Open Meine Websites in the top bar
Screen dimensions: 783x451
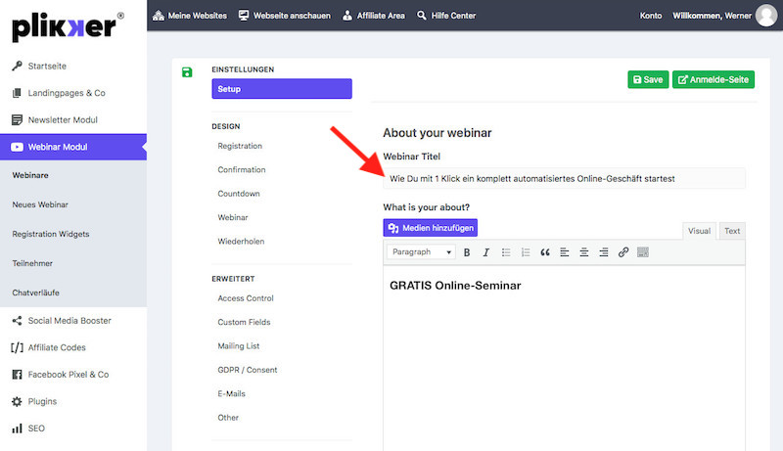[x=191, y=16]
